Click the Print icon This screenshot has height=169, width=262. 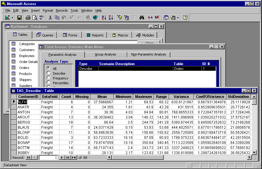pos(28,18)
